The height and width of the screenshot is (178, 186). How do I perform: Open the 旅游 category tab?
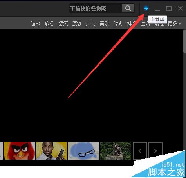(x=49, y=24)
